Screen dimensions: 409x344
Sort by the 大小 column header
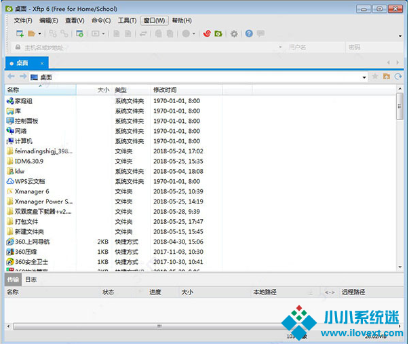pos(94,90)
